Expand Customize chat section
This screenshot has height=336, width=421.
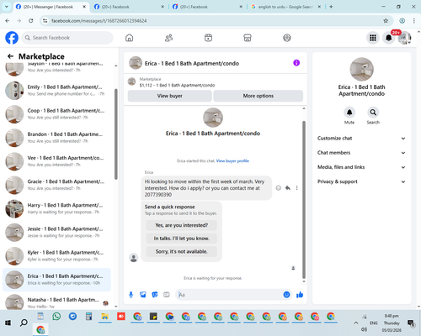coord(361,139)
